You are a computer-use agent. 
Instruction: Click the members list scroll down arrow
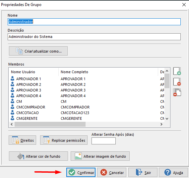167,119
